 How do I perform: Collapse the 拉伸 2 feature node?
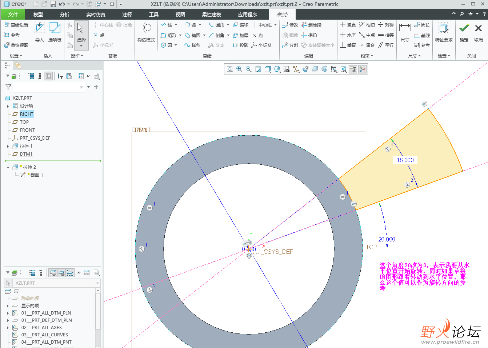pos(8,167)
